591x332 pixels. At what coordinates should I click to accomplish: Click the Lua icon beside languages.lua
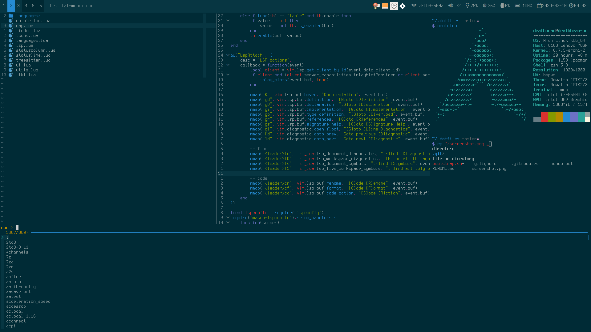click(11, 40)
